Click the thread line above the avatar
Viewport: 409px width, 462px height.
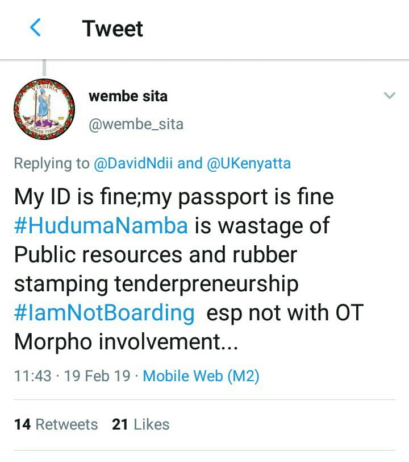coord(44,68)
